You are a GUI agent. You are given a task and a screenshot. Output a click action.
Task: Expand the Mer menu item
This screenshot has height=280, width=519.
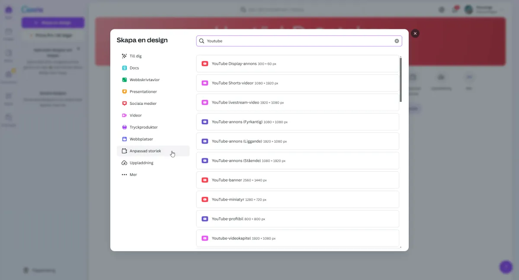153,175
